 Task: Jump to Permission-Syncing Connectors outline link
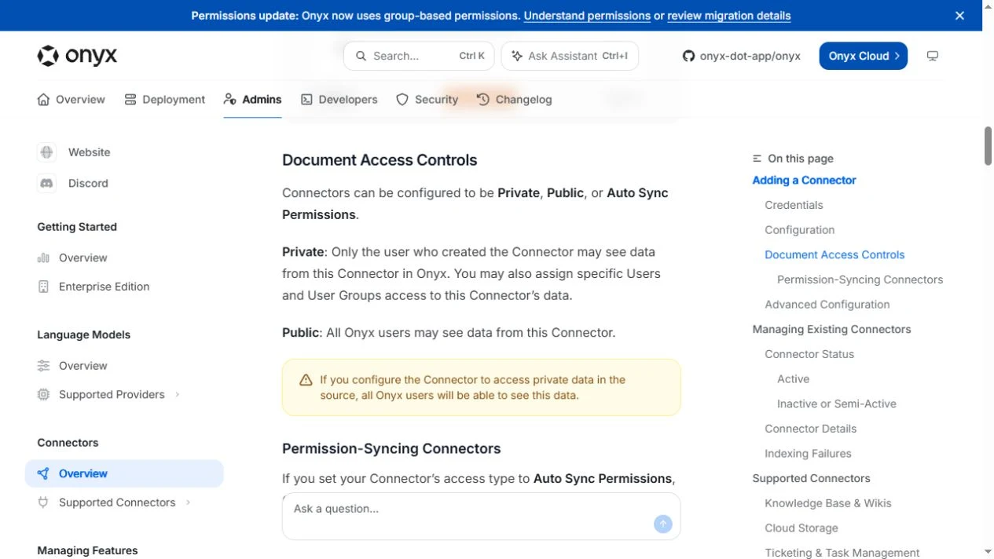[860, 279]
